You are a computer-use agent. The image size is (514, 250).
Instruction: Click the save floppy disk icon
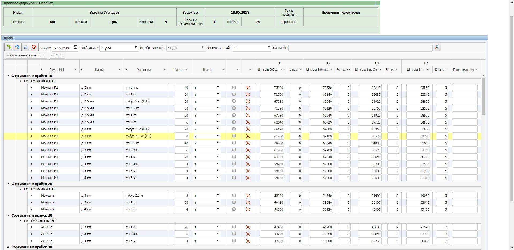click(26, 47)
